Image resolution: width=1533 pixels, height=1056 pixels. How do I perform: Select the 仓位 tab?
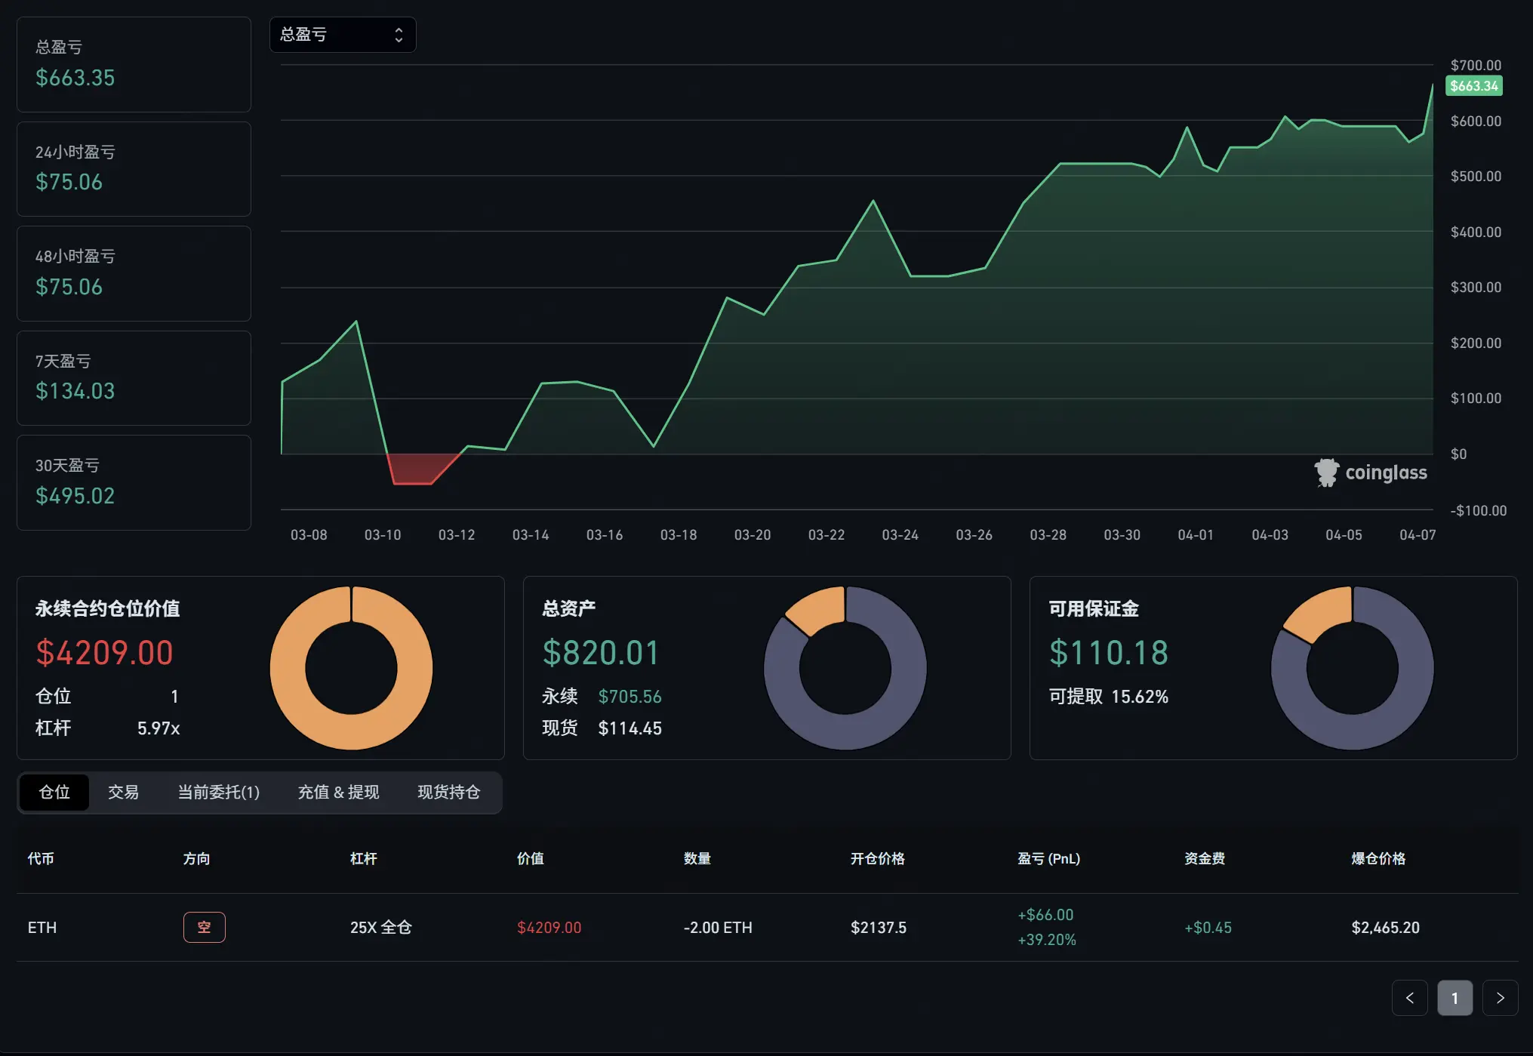click(54, 792)
